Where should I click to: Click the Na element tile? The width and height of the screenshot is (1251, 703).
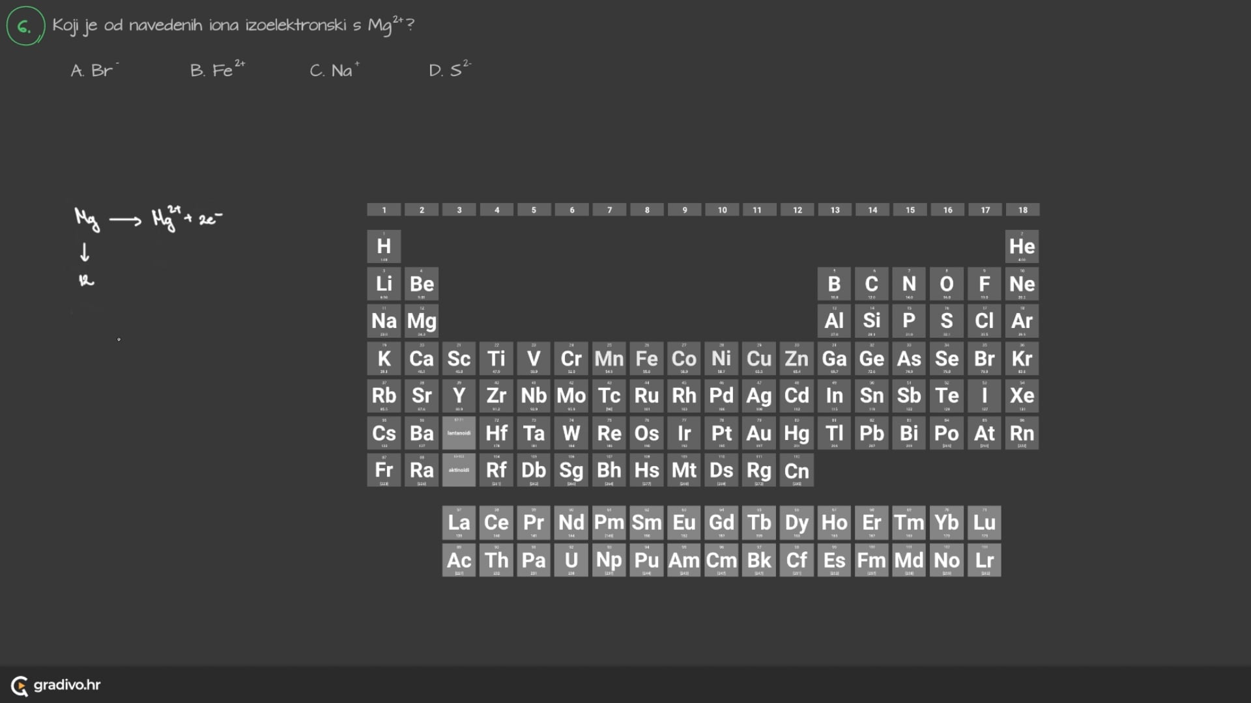point(384,321)
